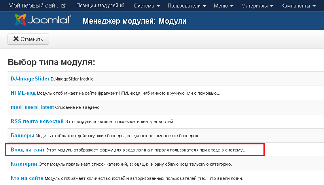Click the X icon on Отменить
Image resolution: width=324 pixels, height=185 pixels.
[16, 39]
